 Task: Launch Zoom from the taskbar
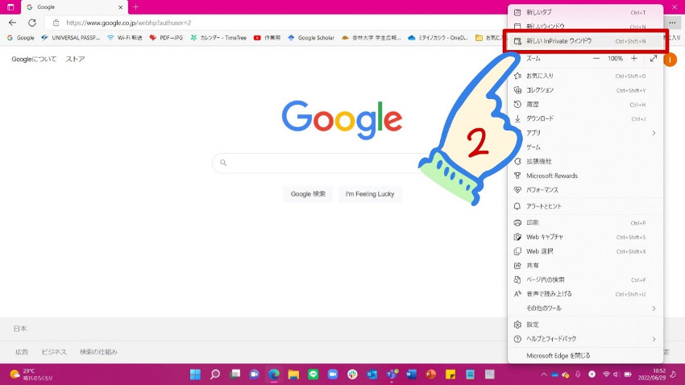[333, 375]
